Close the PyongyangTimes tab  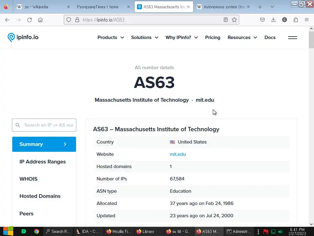coord(128,7)
